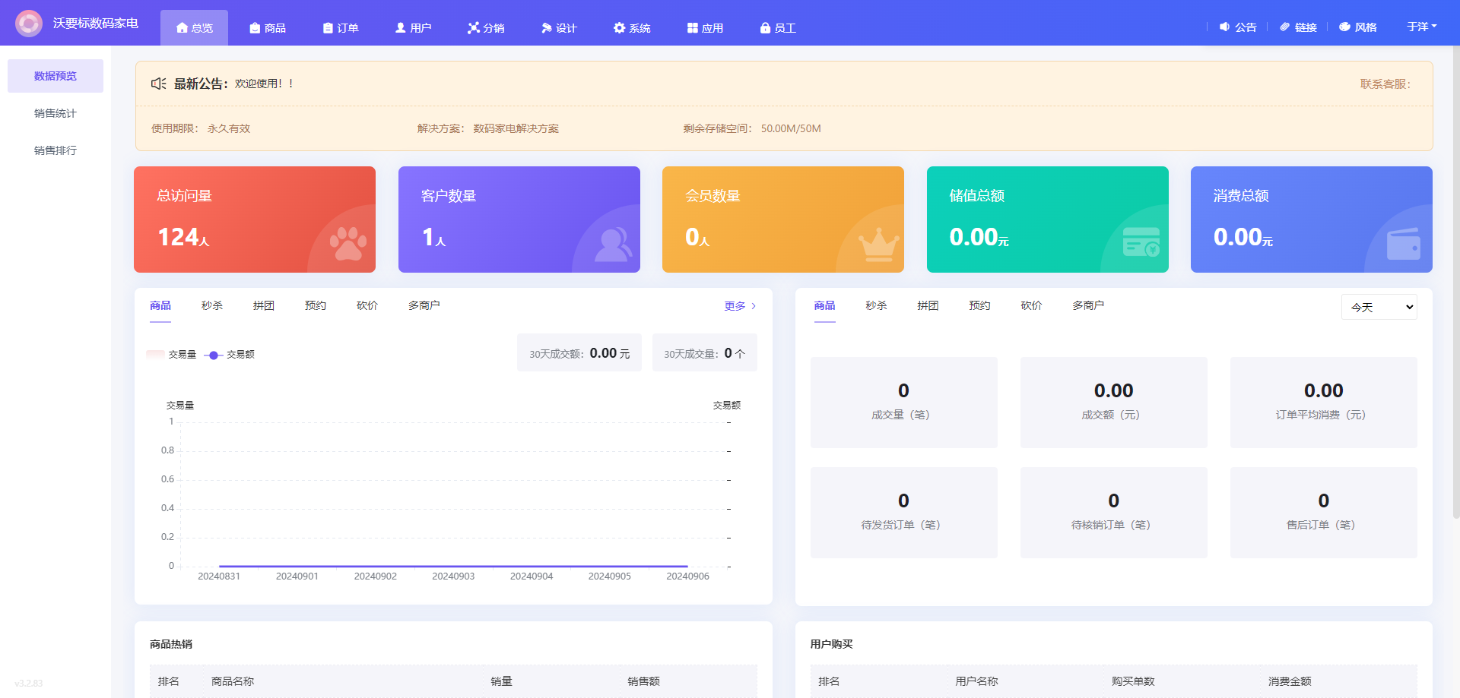1460x698 pixels.
Task: Switch to 预约 tab in chart panel
Action: point(316,305)
